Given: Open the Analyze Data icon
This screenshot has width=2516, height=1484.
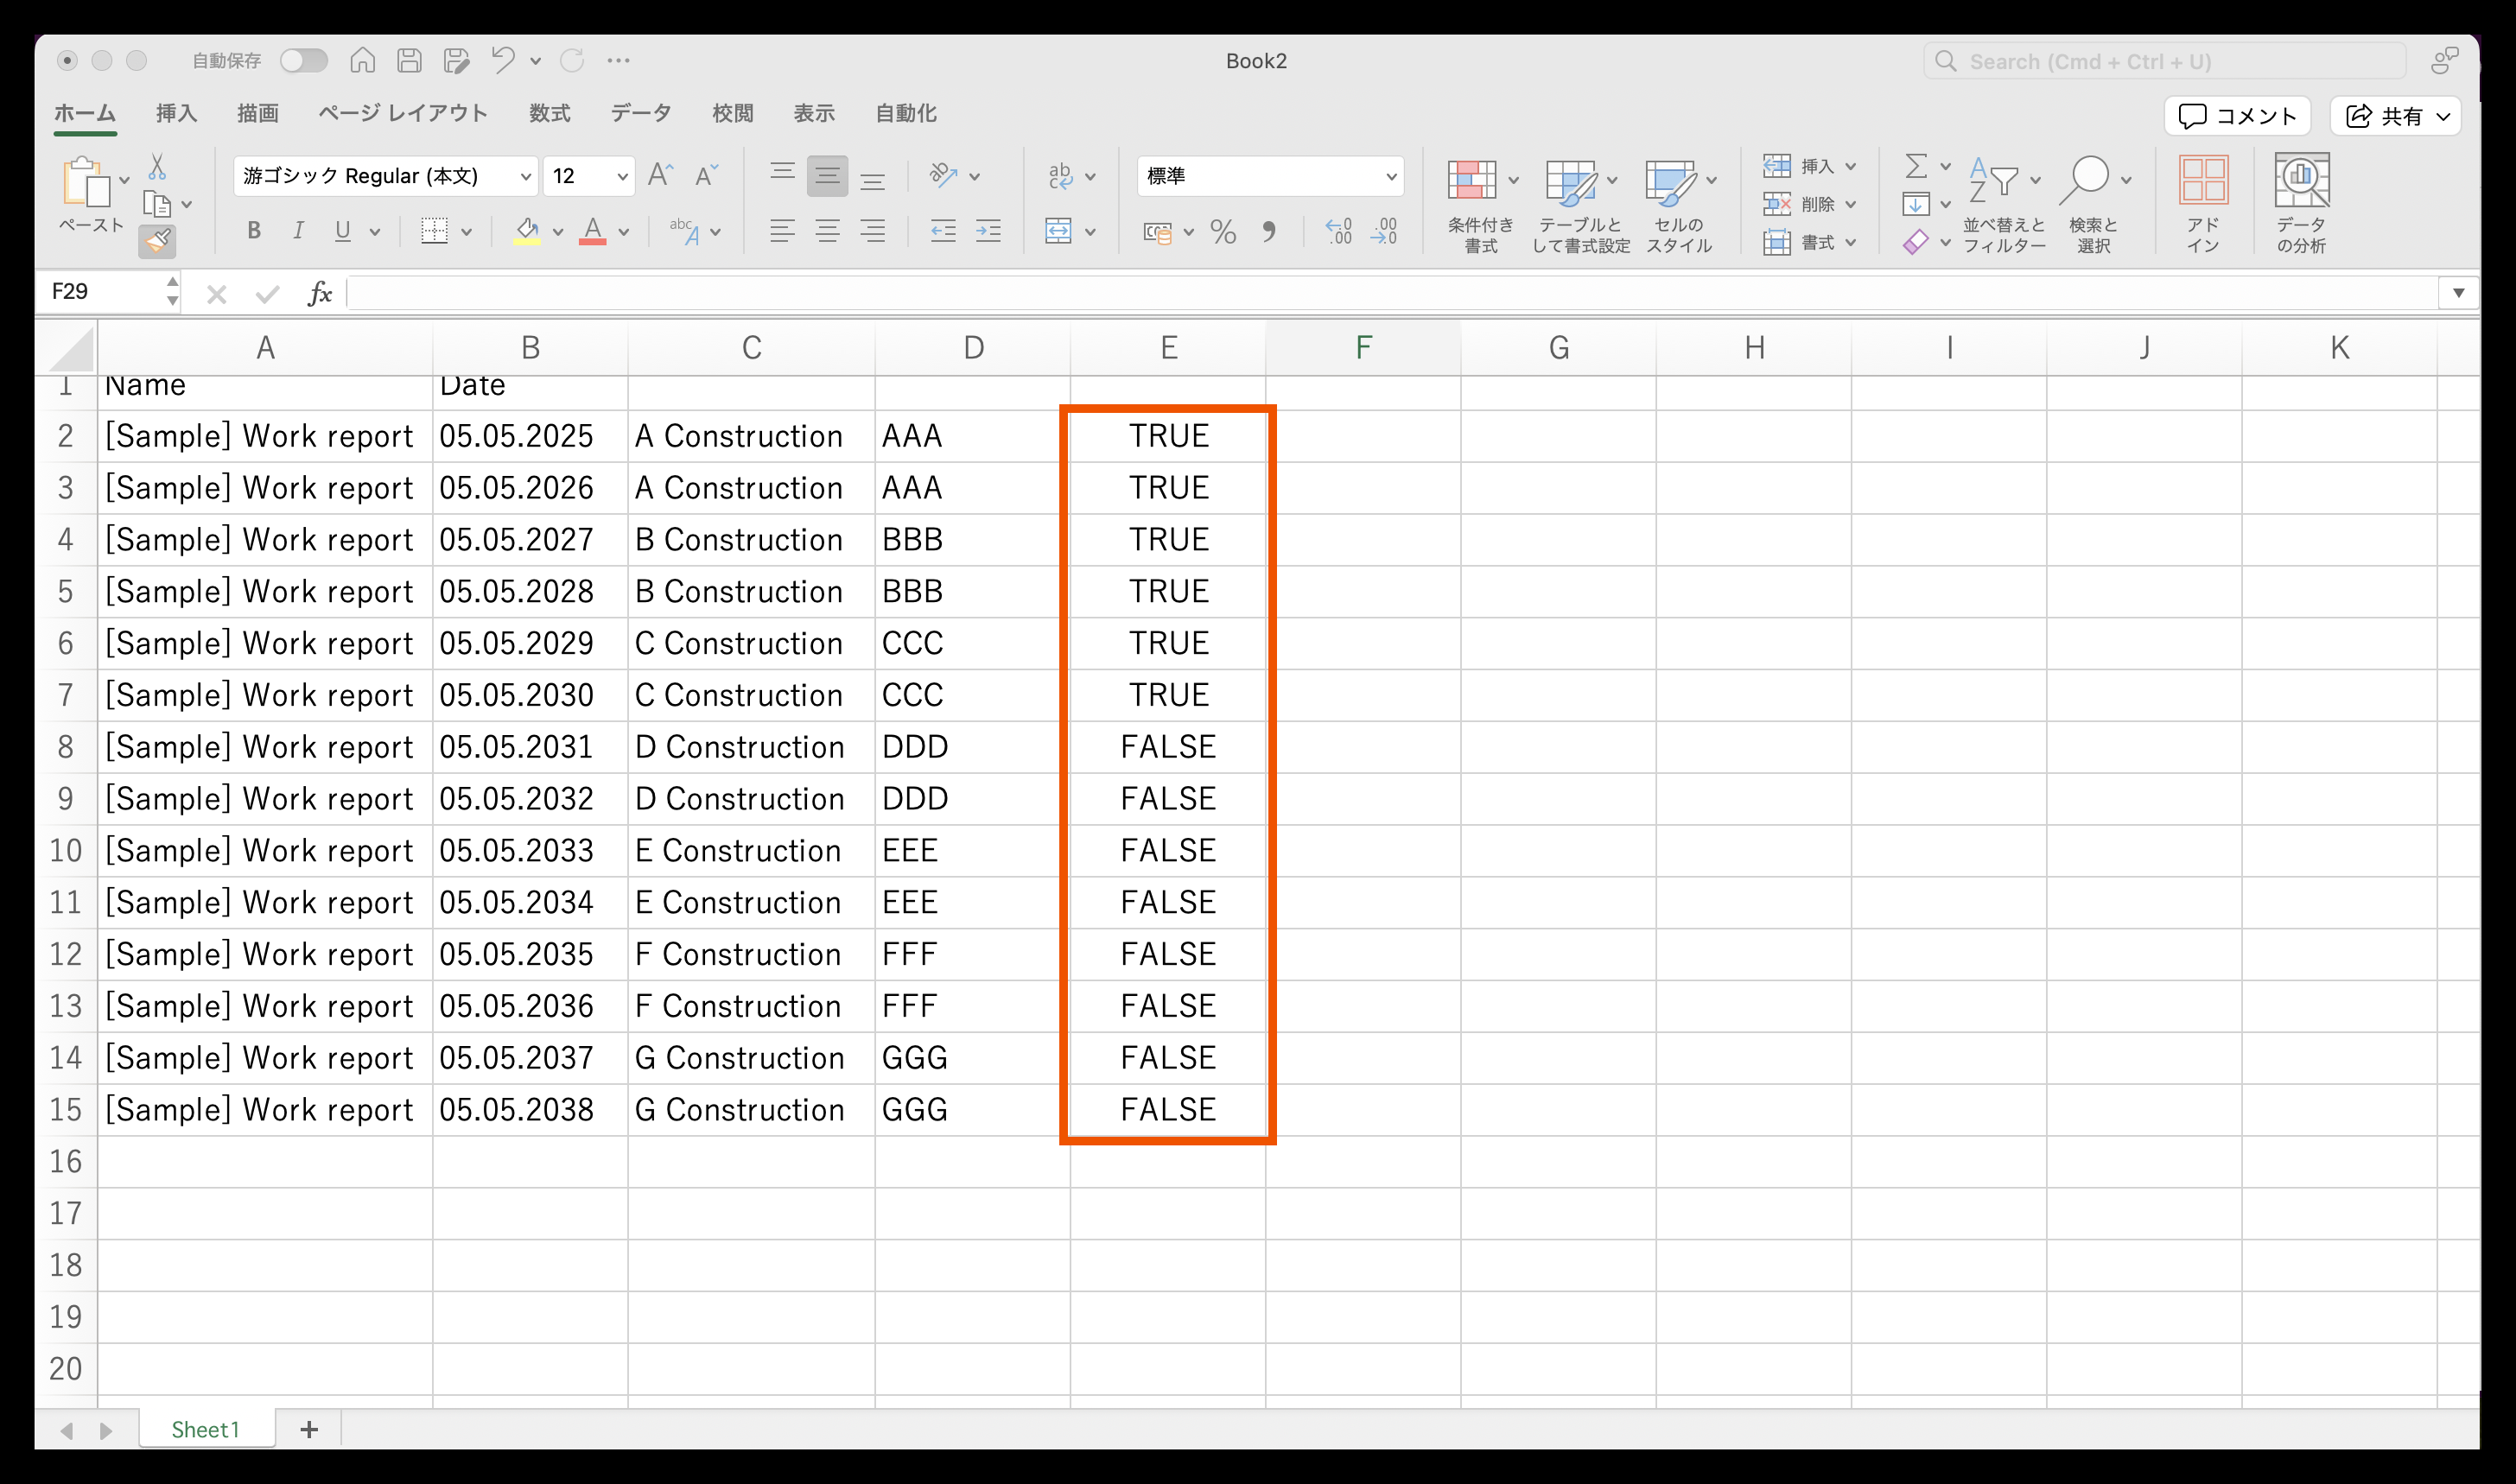Looking at the screenshot, I should (2301, 181).
